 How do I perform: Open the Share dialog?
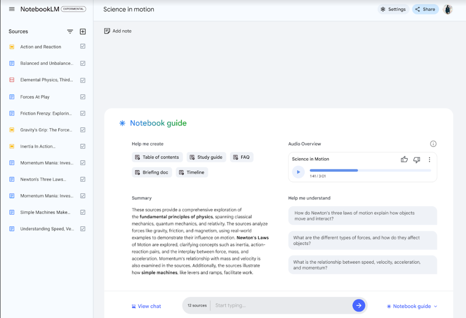(425, 9)
